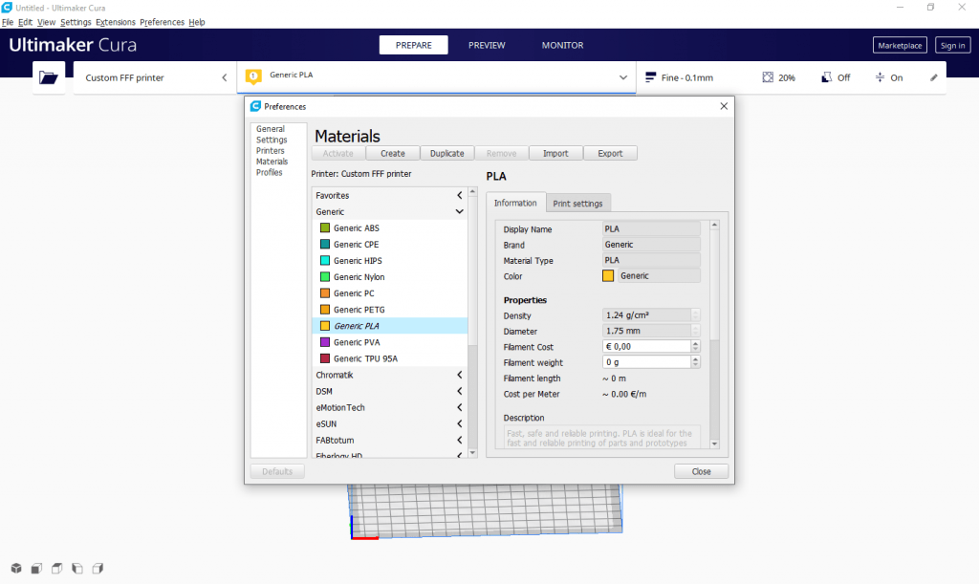979x584 pixels.
Task: Switch to the PREVIEW stage
Action: click(487, 45)
